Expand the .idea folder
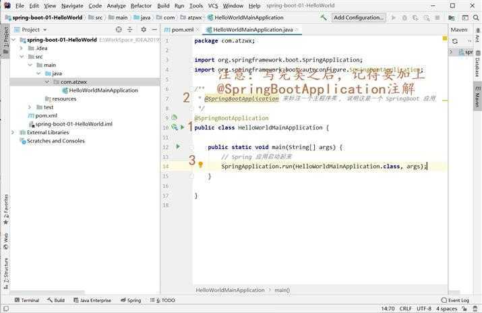 [x=21, y=49]
